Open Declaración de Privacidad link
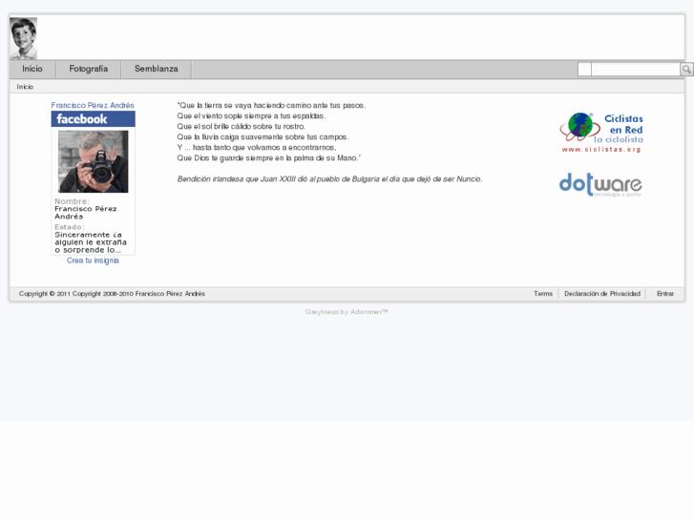The height and width of the screenshot is (520, 694). coord(602,294)
